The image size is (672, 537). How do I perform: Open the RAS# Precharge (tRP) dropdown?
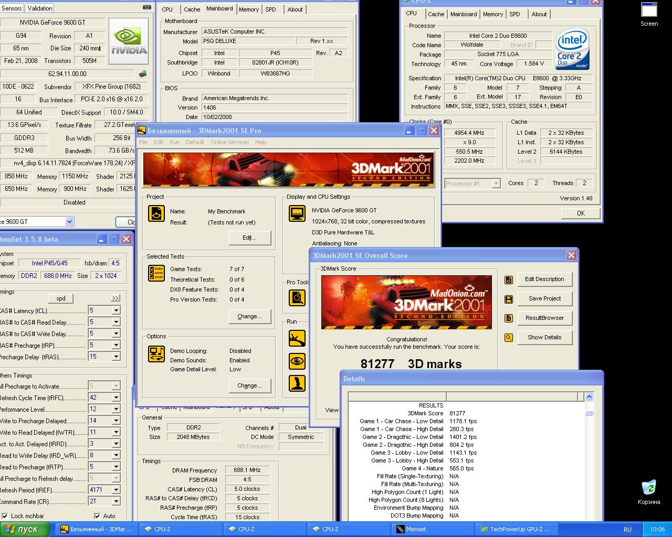pyautogui.click(x=116, y=345)
